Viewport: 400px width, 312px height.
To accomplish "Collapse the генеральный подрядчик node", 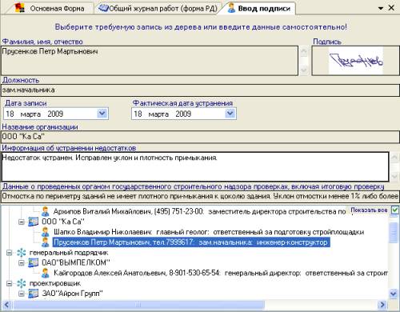I will [x=9, y=253].
